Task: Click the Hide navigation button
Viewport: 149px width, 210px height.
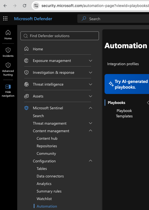Action: (8, 90)
